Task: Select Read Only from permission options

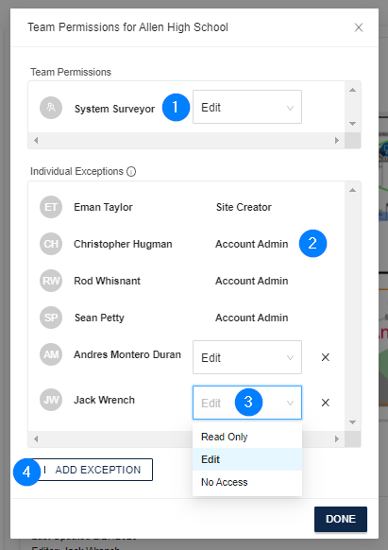Action: tap(247, 437)
